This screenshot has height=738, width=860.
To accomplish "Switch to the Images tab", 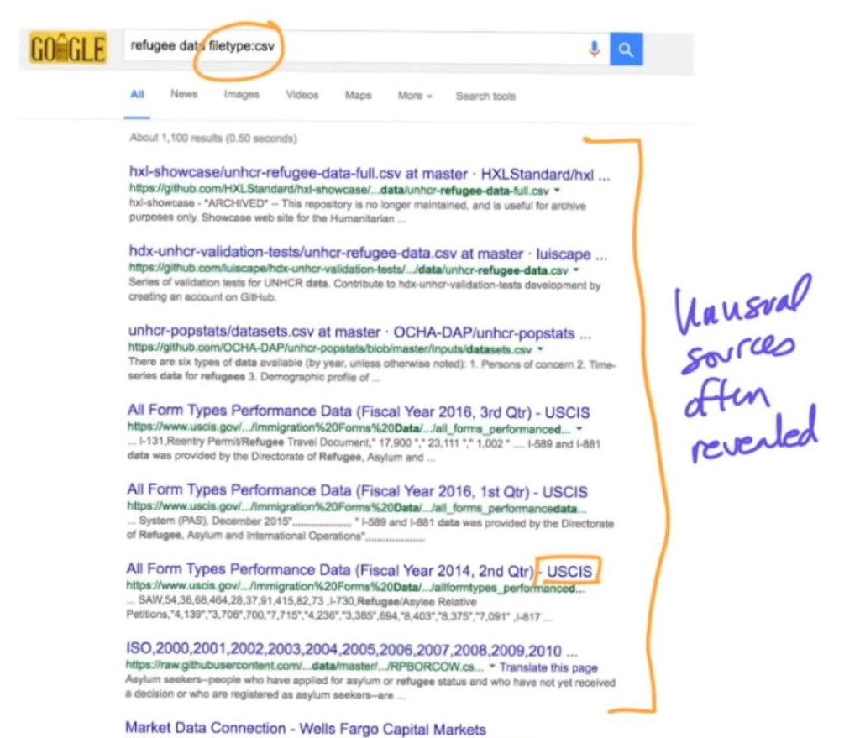I will click(x=241, y=95).
